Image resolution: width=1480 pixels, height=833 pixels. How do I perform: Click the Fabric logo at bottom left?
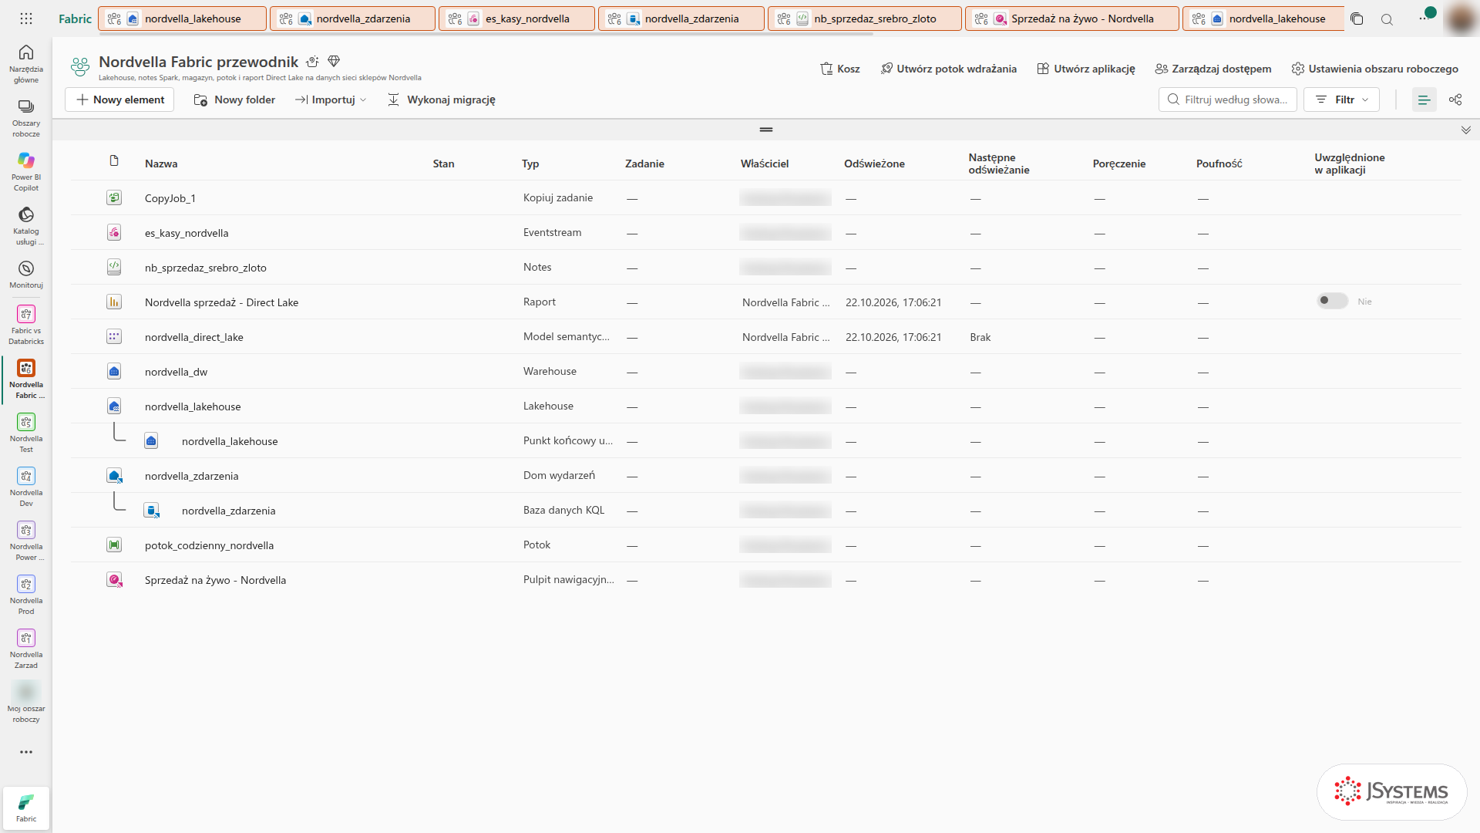click(x=26, y=808)
